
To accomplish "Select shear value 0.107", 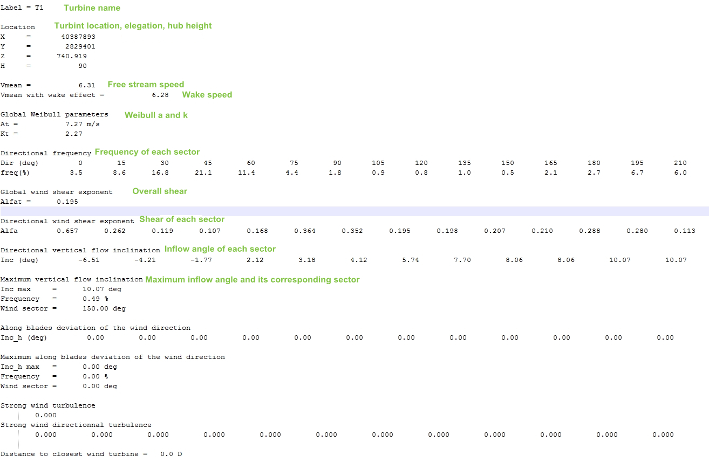I will coord(210,231).
